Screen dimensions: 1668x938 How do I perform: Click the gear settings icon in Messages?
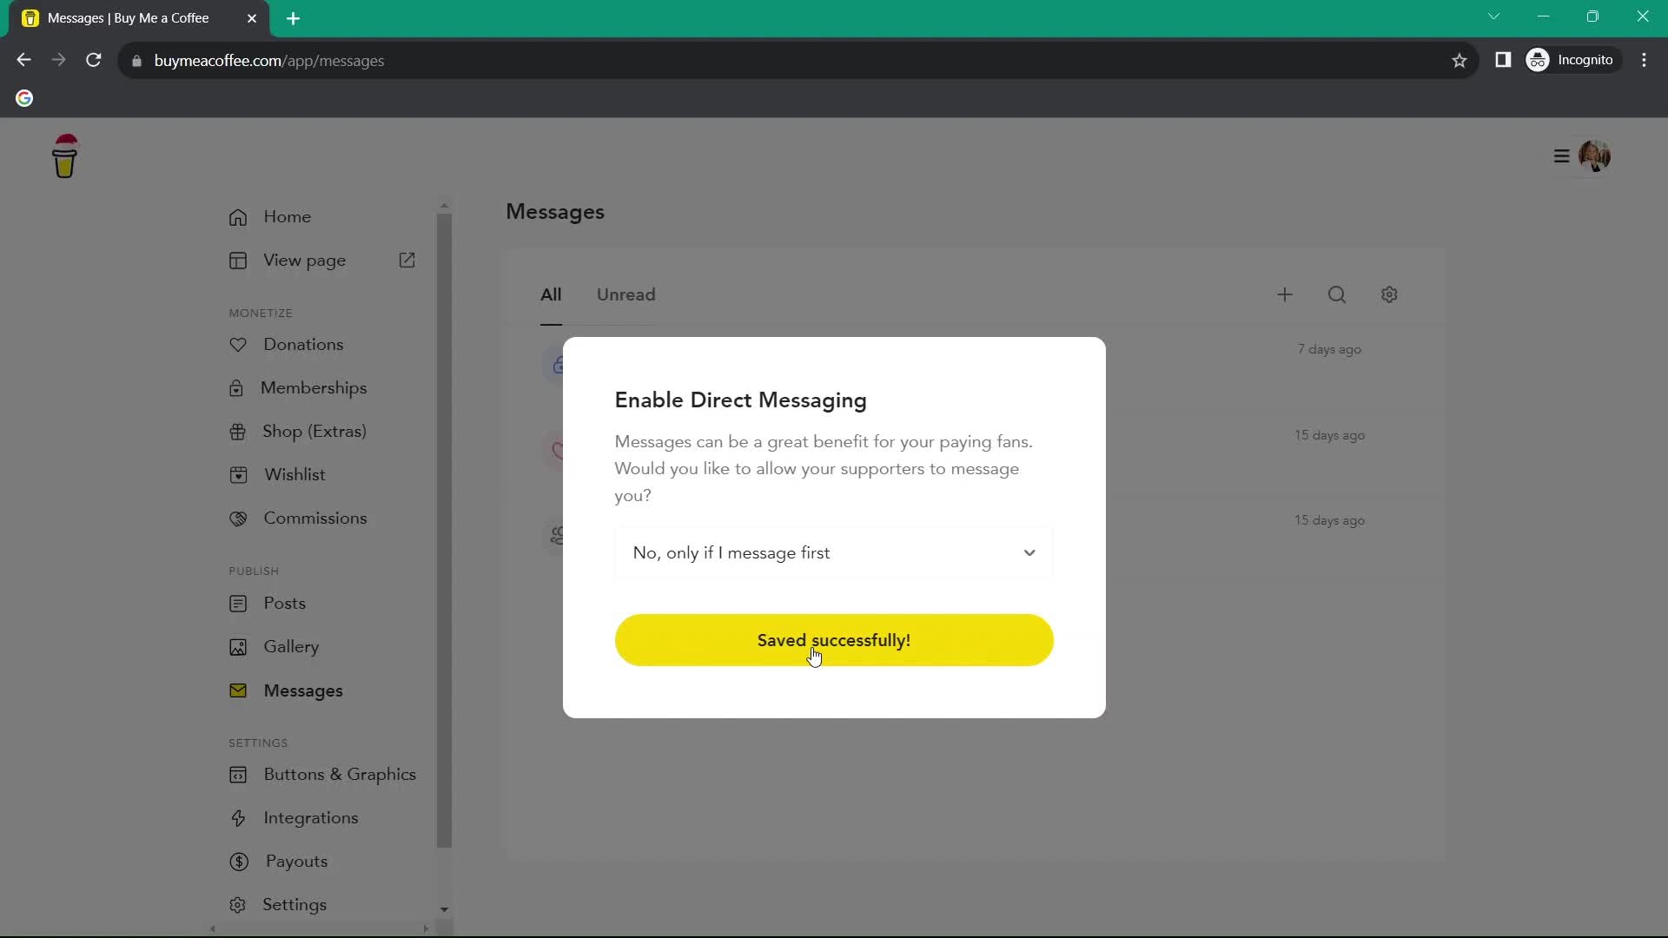pyautogui.click(x=1390, y=295)
